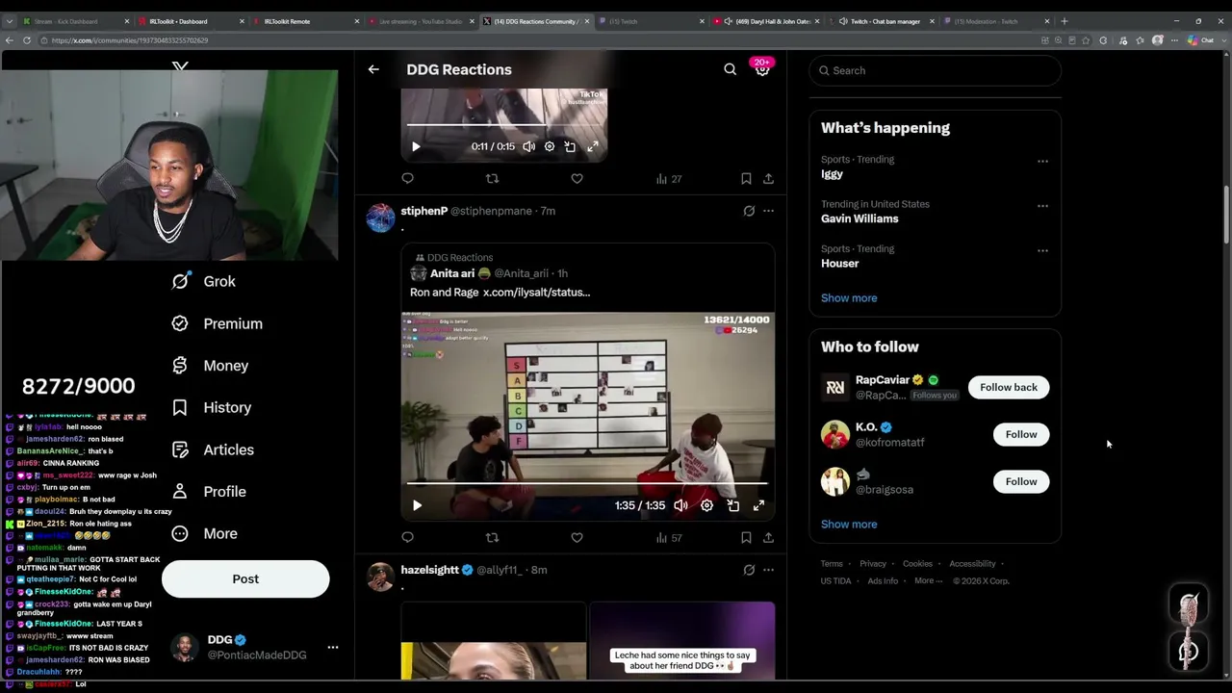Share the post with 27 views

[768, 178]
